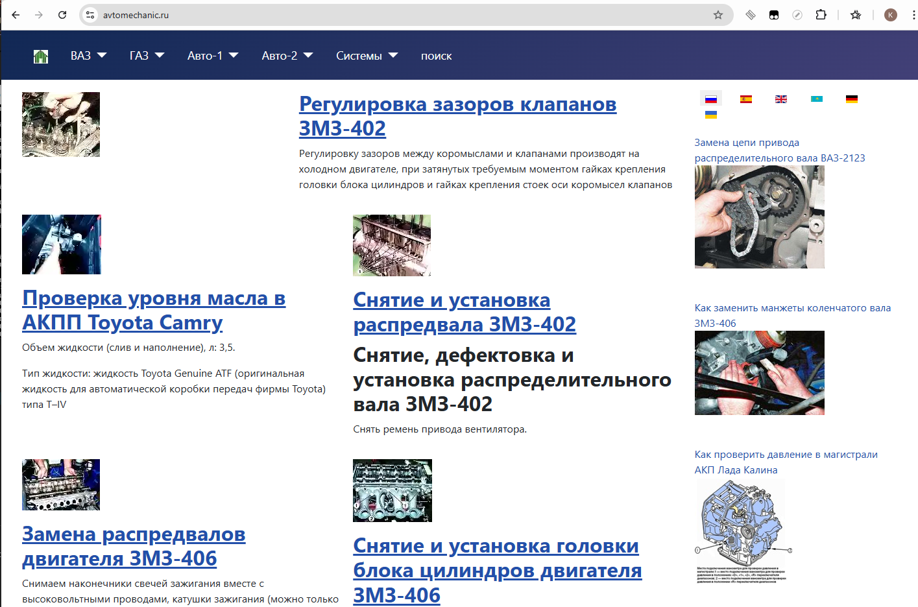Click the browser forward arrow

(x=39, y=15)
